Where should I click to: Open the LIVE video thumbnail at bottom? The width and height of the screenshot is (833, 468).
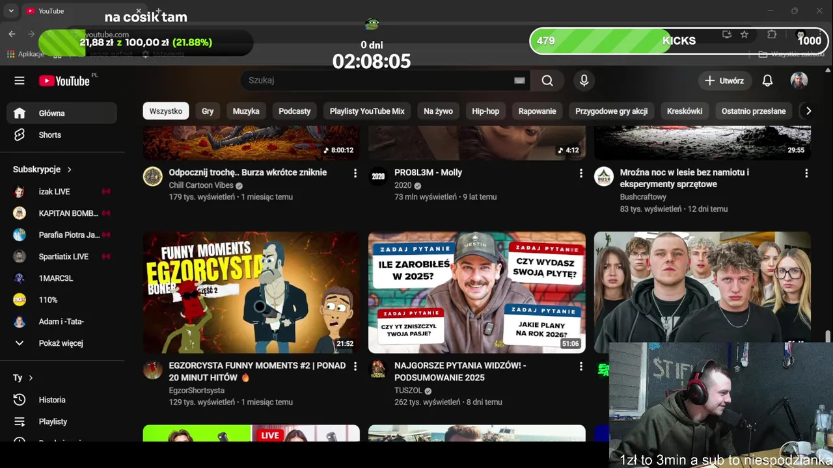pyautogui.click(x=251, y=433)
